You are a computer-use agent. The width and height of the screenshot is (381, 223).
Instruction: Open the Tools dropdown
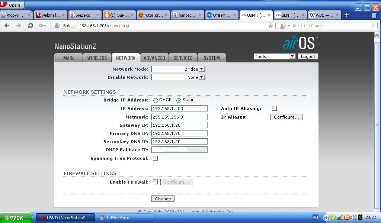pos(275,56)
